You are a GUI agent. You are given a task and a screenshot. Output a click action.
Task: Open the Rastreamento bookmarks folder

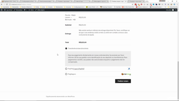(x=58, y=7)
